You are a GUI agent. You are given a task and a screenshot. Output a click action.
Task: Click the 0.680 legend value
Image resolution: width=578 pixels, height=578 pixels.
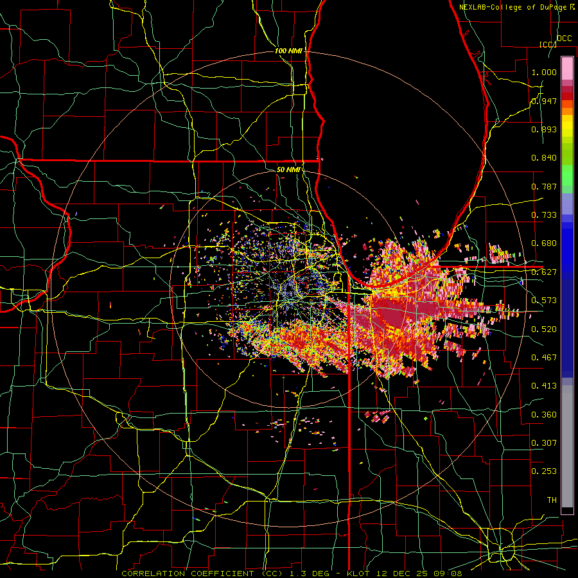pyautogui.click(x=544, y=243)
